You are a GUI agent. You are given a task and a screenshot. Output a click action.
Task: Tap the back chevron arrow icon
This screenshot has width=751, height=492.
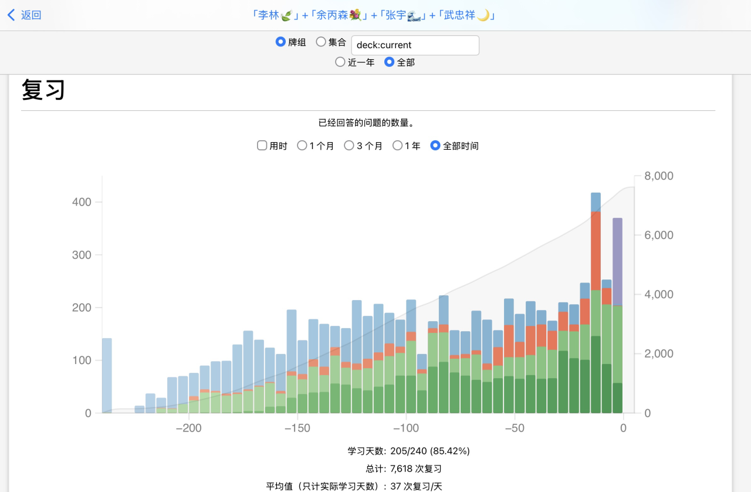coord(11,15)
